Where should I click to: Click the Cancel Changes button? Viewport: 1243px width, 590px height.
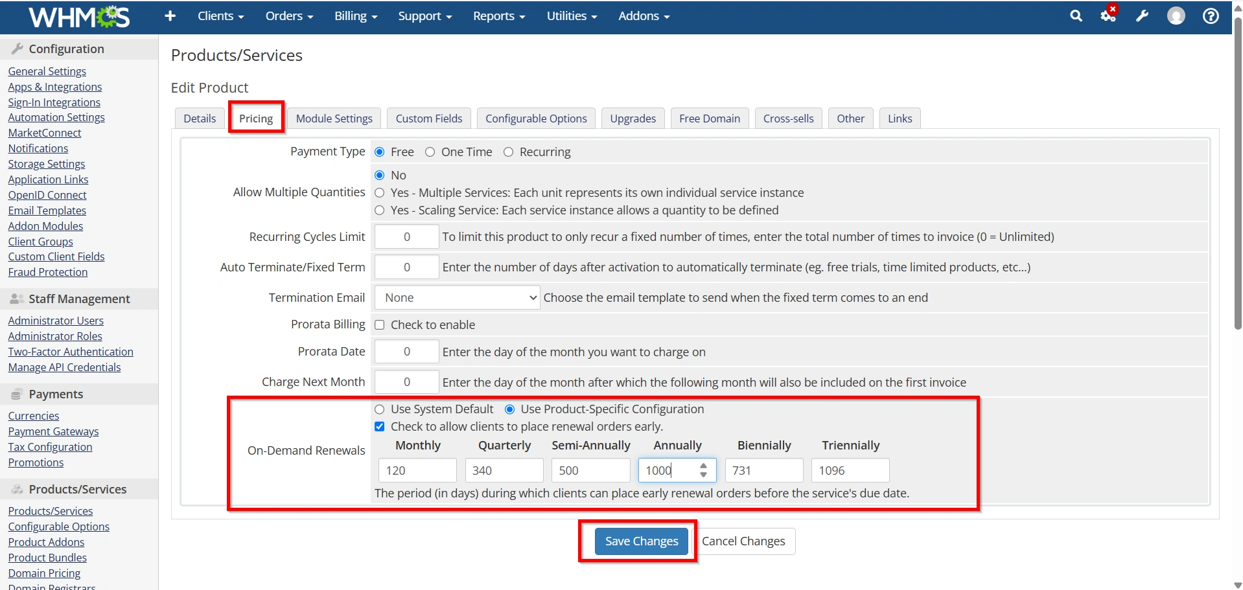pos(744,541)
